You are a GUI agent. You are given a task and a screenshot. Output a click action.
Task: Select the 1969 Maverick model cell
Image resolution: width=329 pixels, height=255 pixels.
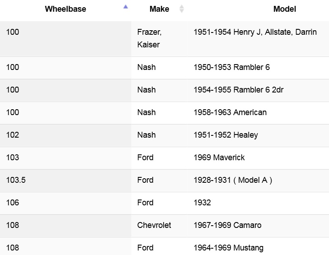tap(219, 158)
